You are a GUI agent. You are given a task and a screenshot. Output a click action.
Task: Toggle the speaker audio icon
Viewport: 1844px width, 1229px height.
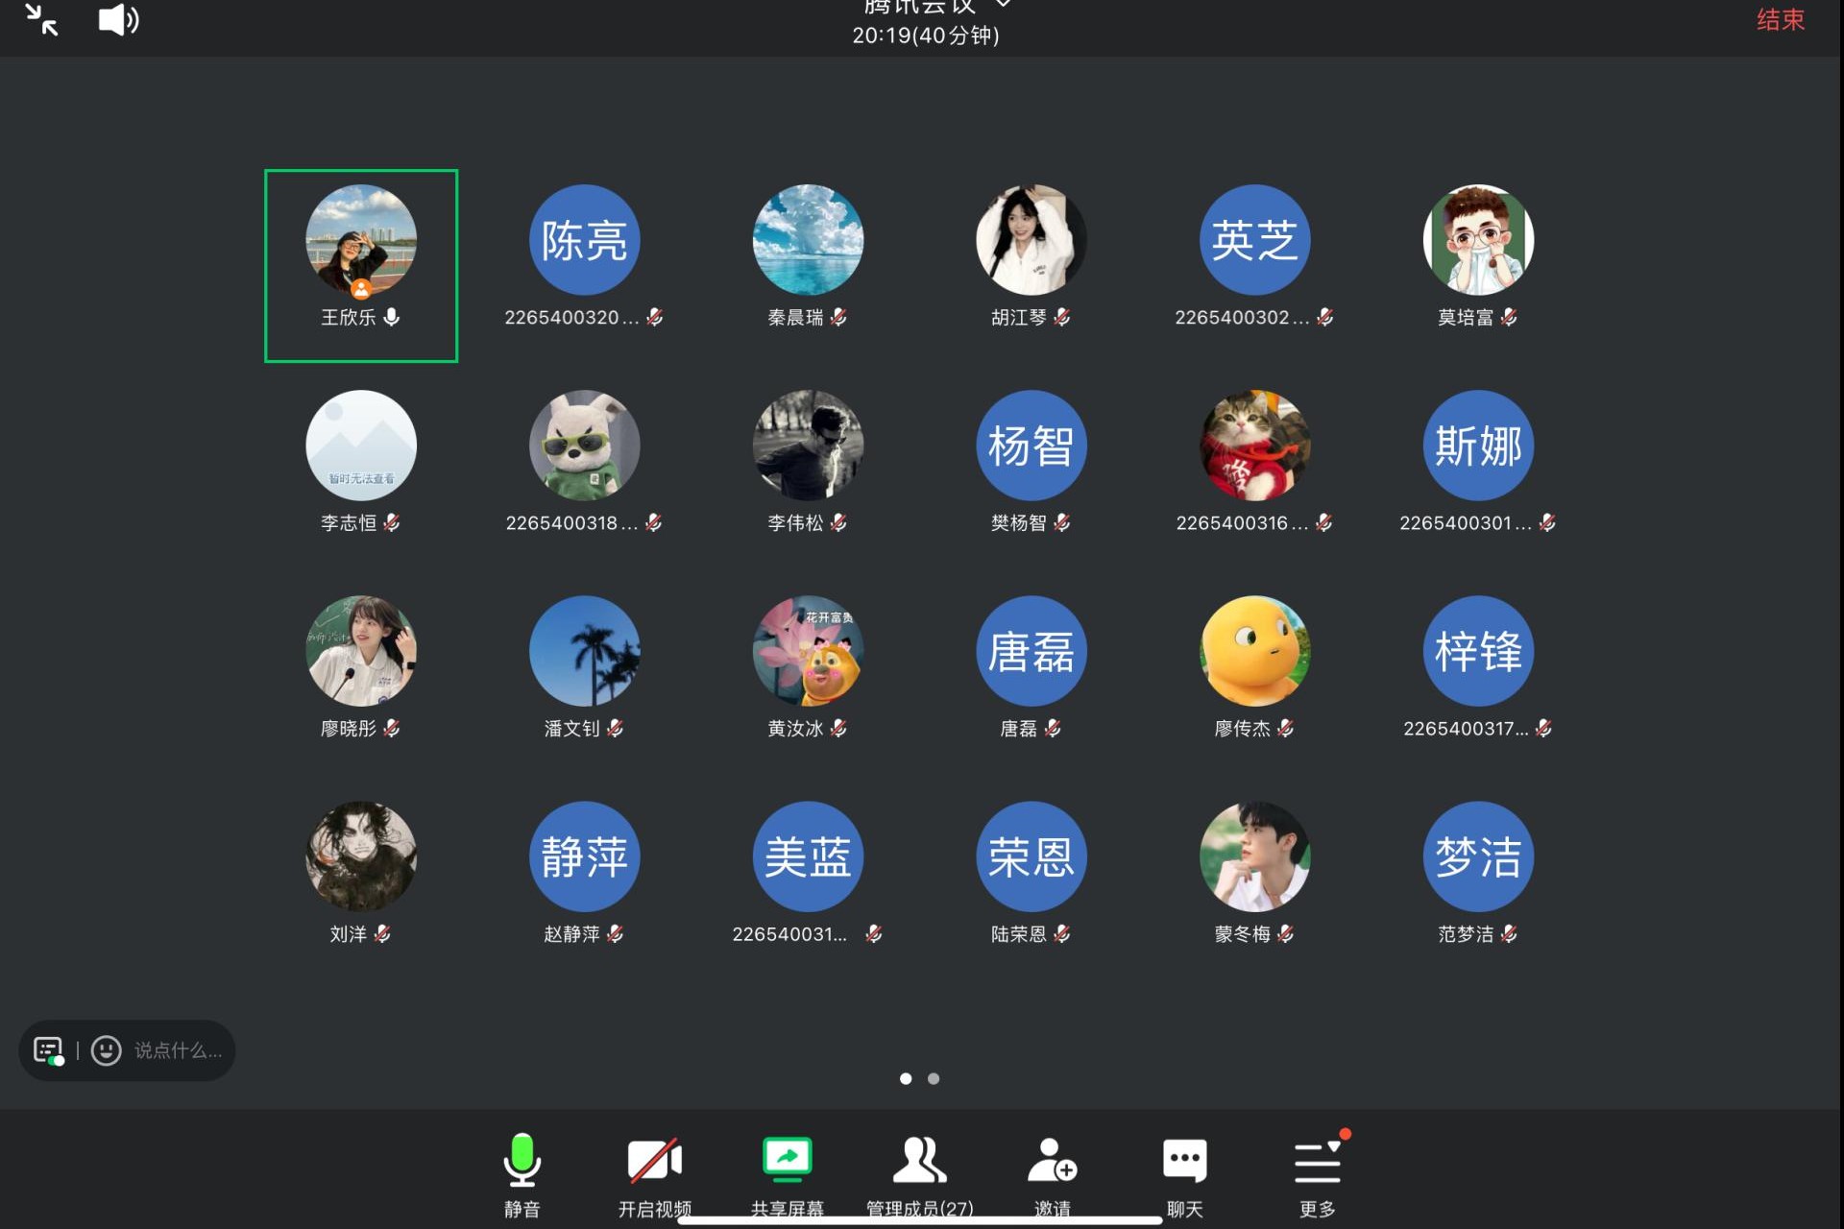click(x=118, y=20)
